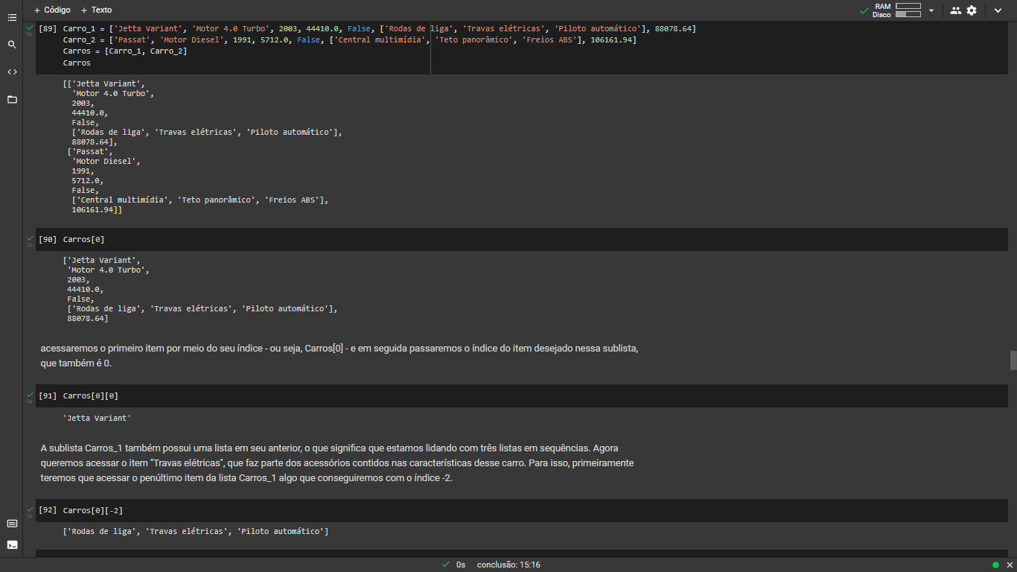The width and height of the screenshot is (1017, 572).
Task: Open the find and replace search icon
Action: click(12, 45)
